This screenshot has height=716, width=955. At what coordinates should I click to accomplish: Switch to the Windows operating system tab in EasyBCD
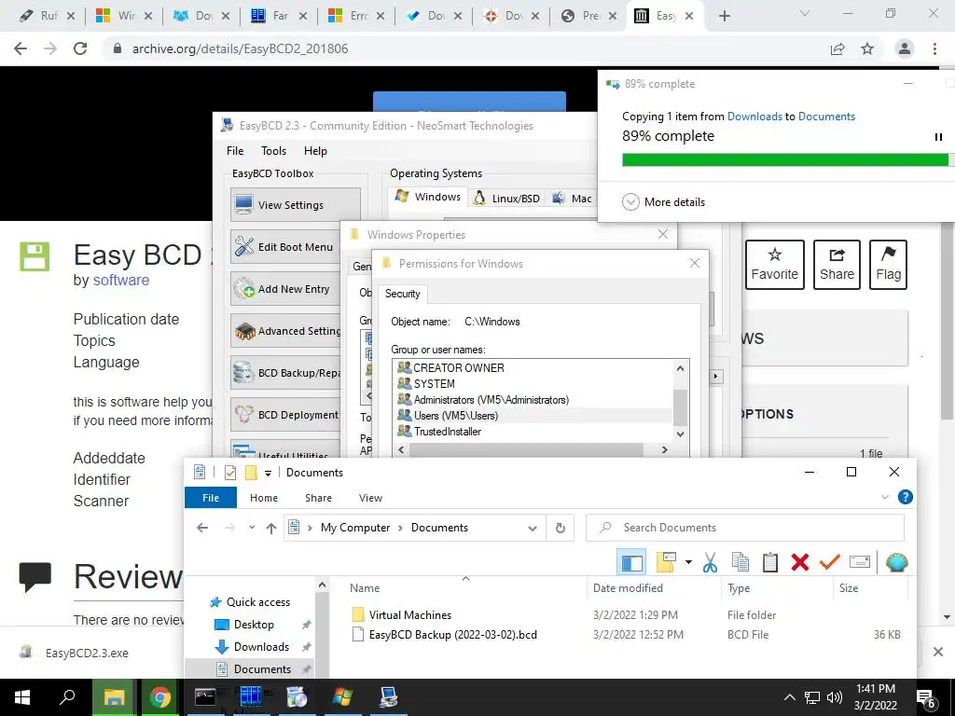428,197
